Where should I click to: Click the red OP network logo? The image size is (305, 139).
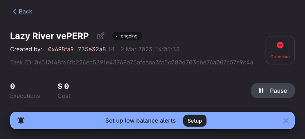280,45
